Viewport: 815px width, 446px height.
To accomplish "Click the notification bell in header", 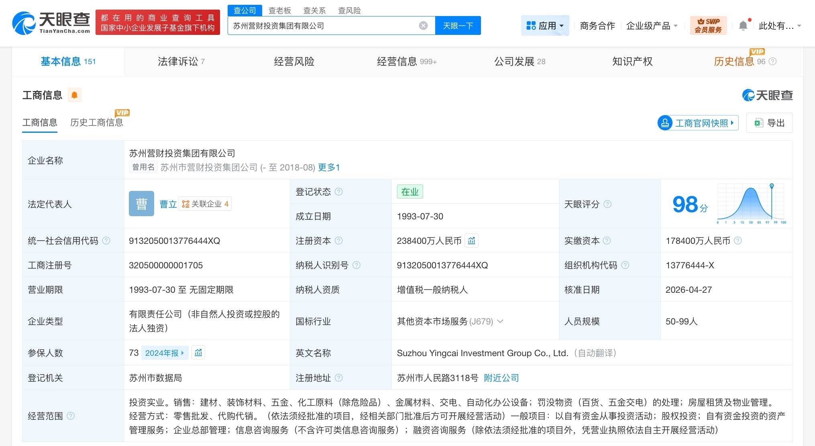I will coord(743,26).
